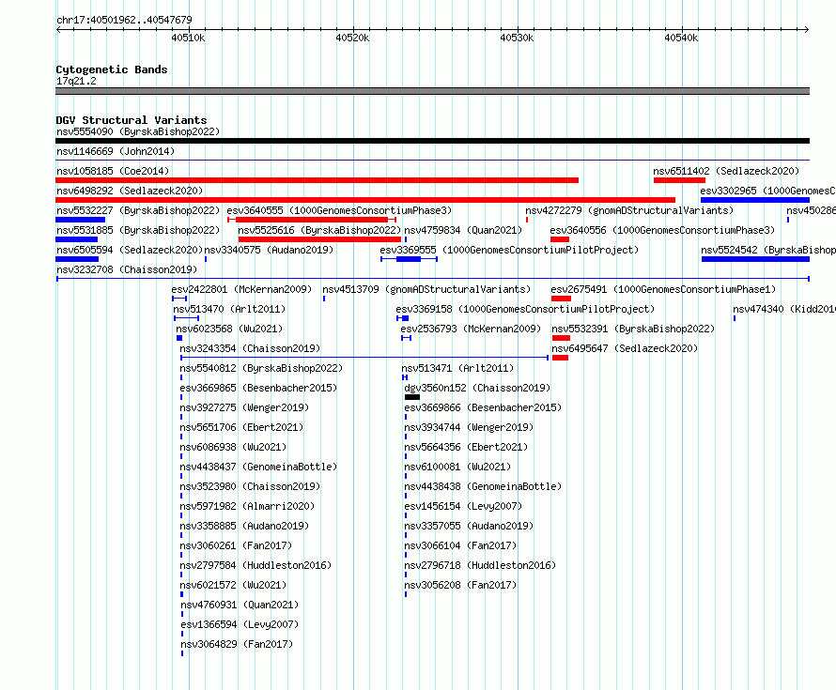836x690 pixels.
Task: Click the nsv6498292 (Sedlazeck2020) label
Action: tap(130, 191)
